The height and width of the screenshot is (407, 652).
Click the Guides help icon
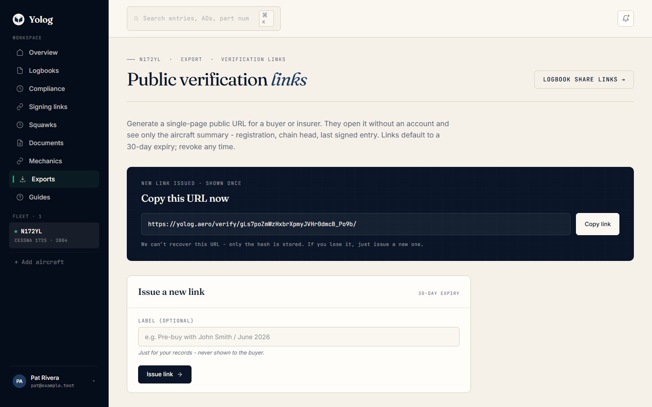[20, 197]
